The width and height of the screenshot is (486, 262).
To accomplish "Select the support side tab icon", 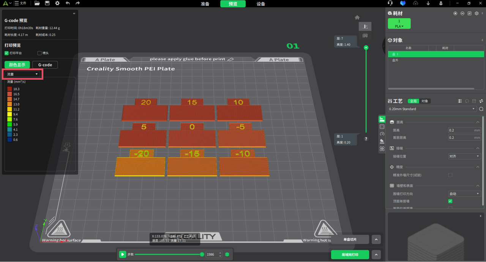I will 382,141.
